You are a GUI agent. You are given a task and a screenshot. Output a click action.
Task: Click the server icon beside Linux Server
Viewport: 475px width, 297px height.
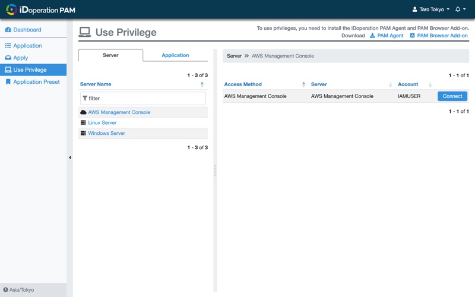[83, 123]
